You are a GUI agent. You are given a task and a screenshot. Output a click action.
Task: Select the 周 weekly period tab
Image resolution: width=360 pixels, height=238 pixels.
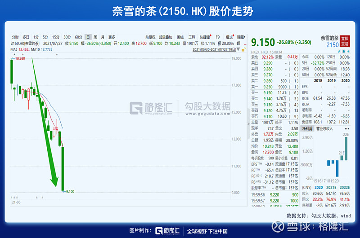tap(95, 37)
